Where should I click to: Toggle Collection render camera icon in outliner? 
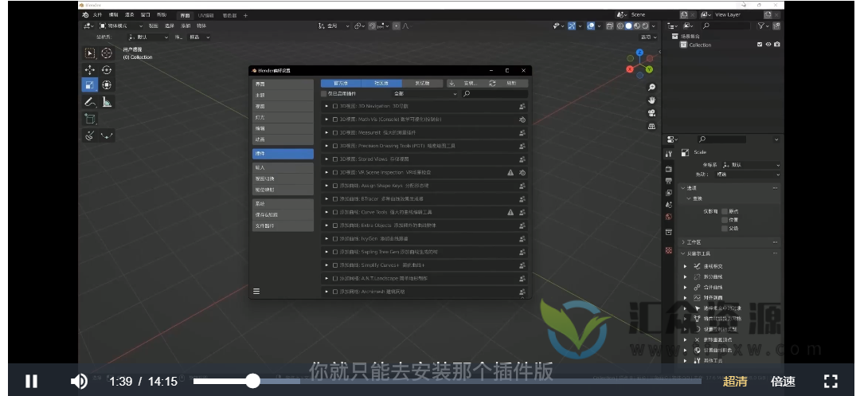tap(777, 45)
